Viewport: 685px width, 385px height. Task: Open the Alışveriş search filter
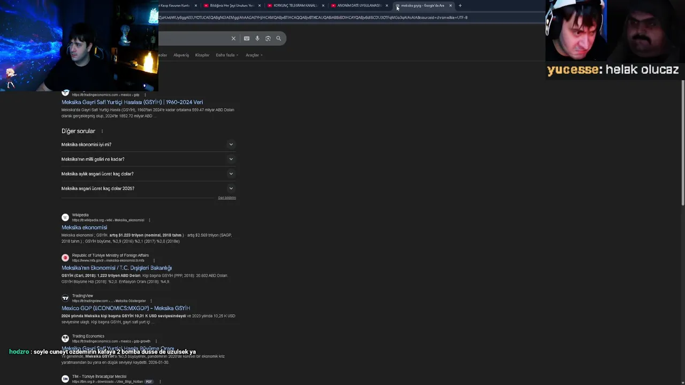point(181,55)
